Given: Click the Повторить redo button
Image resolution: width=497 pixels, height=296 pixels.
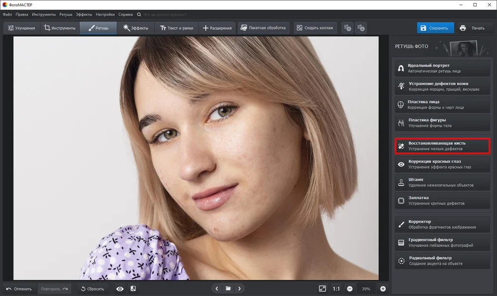Looking at the screenshot, I should (55, 289).
